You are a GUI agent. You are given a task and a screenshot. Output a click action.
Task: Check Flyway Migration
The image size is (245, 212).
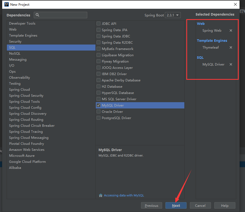click(98, 61)
